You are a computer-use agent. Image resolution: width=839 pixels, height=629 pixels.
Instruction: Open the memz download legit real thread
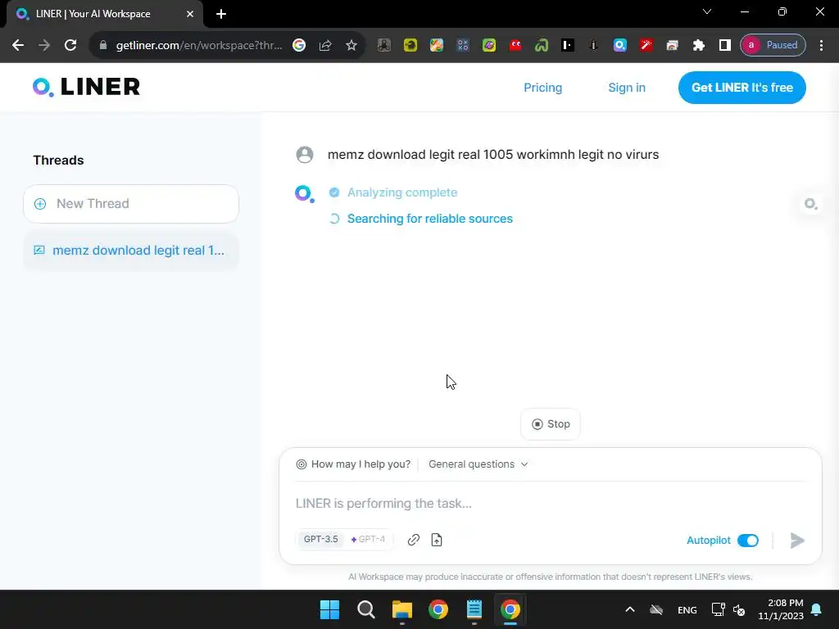point(131,251)
